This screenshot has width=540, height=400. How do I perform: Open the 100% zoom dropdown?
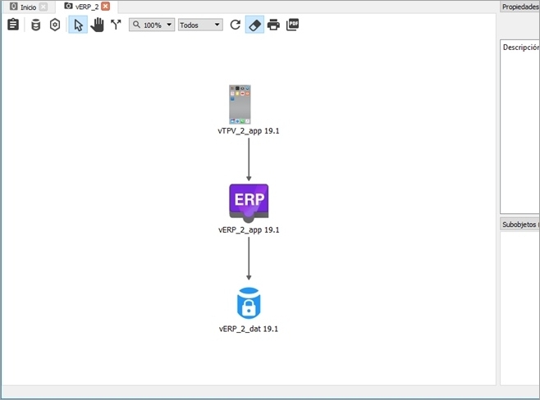click(152, 25)
